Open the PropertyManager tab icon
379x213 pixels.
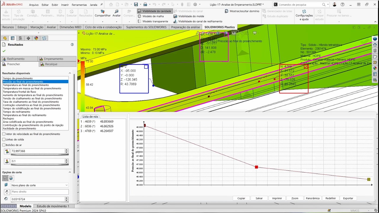click(x=12, y=38)
